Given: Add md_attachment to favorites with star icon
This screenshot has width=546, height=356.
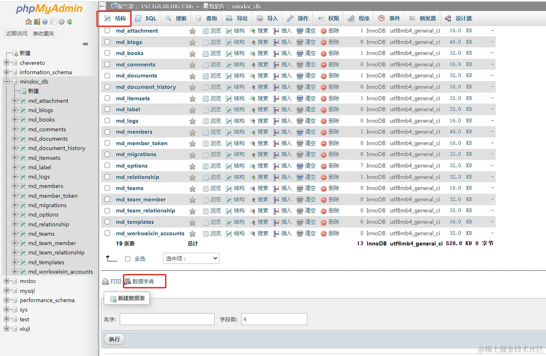Looking at the screenshot, I should click(192, 31).
